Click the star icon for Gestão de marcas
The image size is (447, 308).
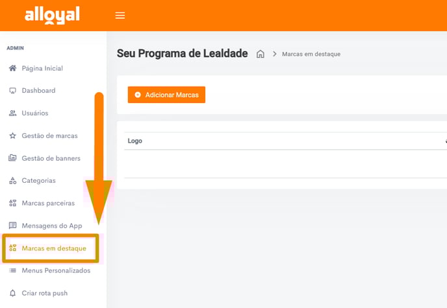pos(12,136)
